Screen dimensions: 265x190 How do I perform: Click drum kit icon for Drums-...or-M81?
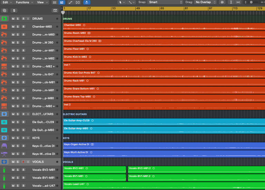(x=4, y=50)
